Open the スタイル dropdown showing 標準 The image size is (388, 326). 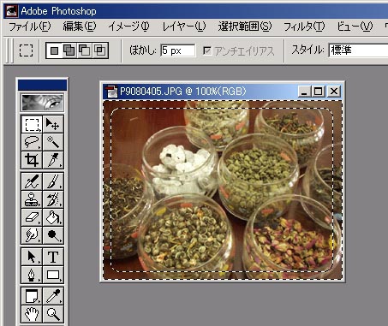[x=358, y=50]
